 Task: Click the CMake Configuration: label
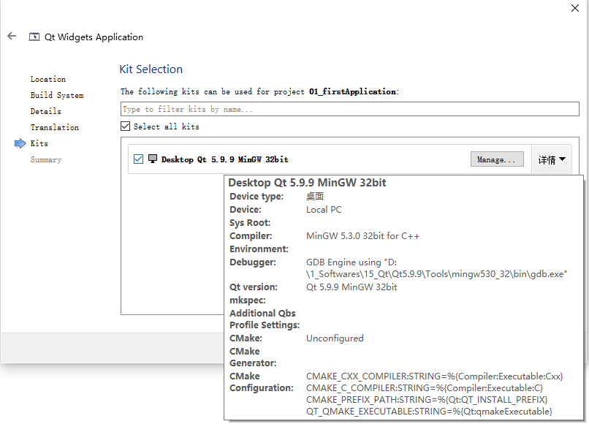262,382
